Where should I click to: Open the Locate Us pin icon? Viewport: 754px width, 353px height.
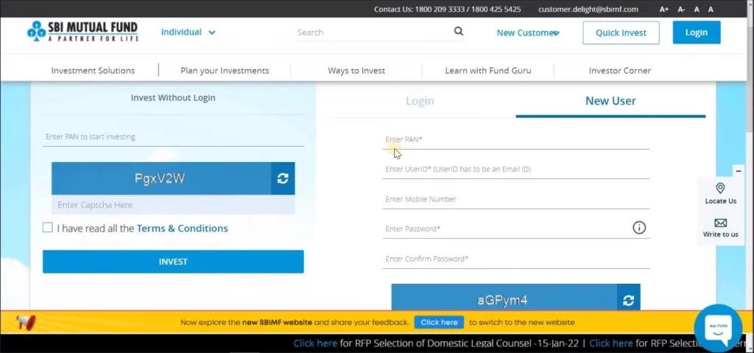click(x=720, y=189)
